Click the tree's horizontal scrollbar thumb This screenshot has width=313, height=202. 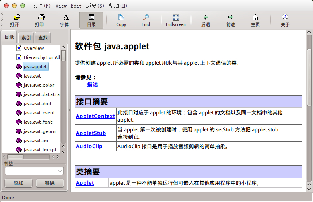[15, 157]
